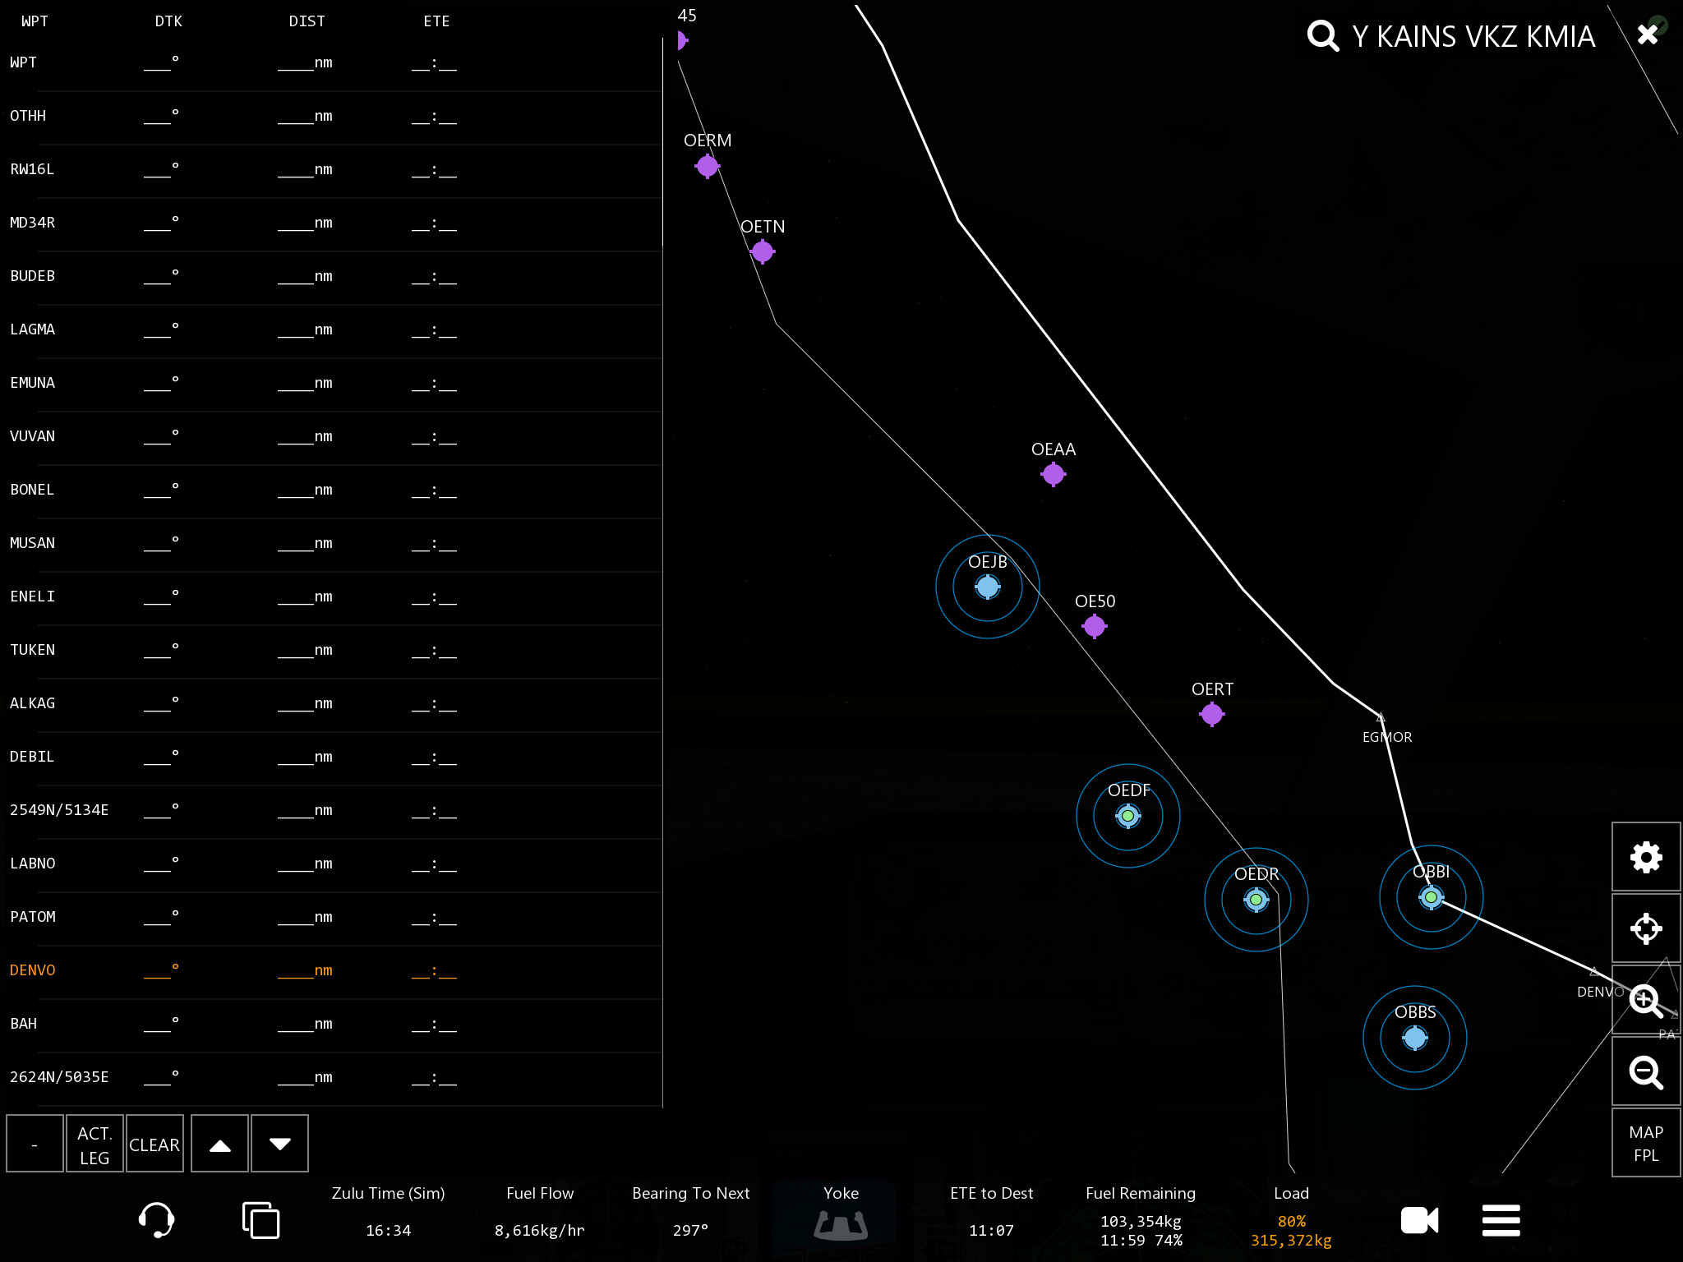Click the headset audio icon
This screenshot has height=1262, width=1683.
tap(156, 1219)
